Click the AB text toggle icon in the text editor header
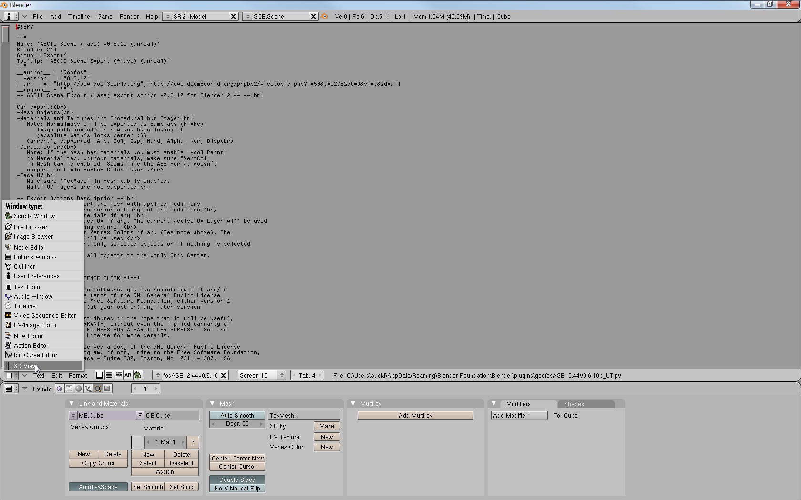Viewport: 801px width, 500px height. pyautogui.click(x=128, y=375)
